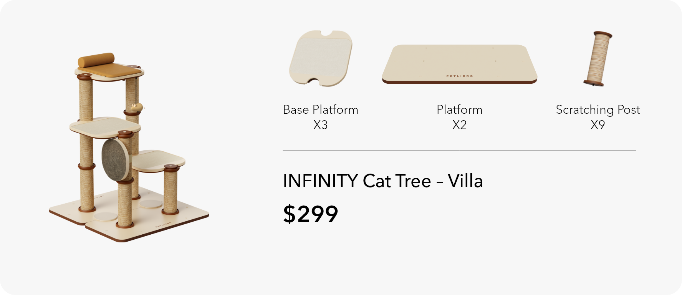
Task: Click the Base Platform component image
Action: (321, 58)
